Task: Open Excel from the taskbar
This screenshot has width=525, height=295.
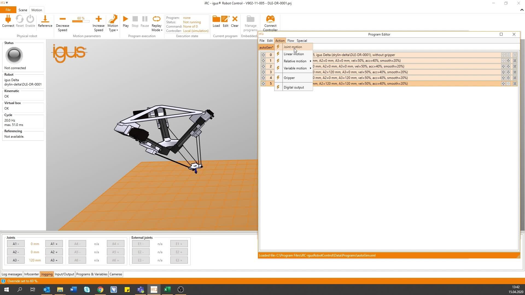Action: (167, 290)
